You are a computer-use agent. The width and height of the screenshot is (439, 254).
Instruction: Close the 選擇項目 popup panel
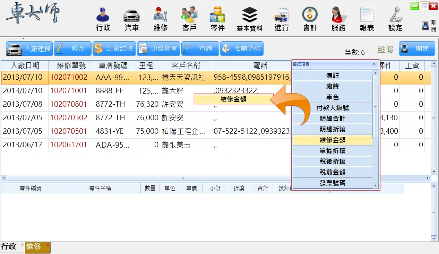[374, 64]
